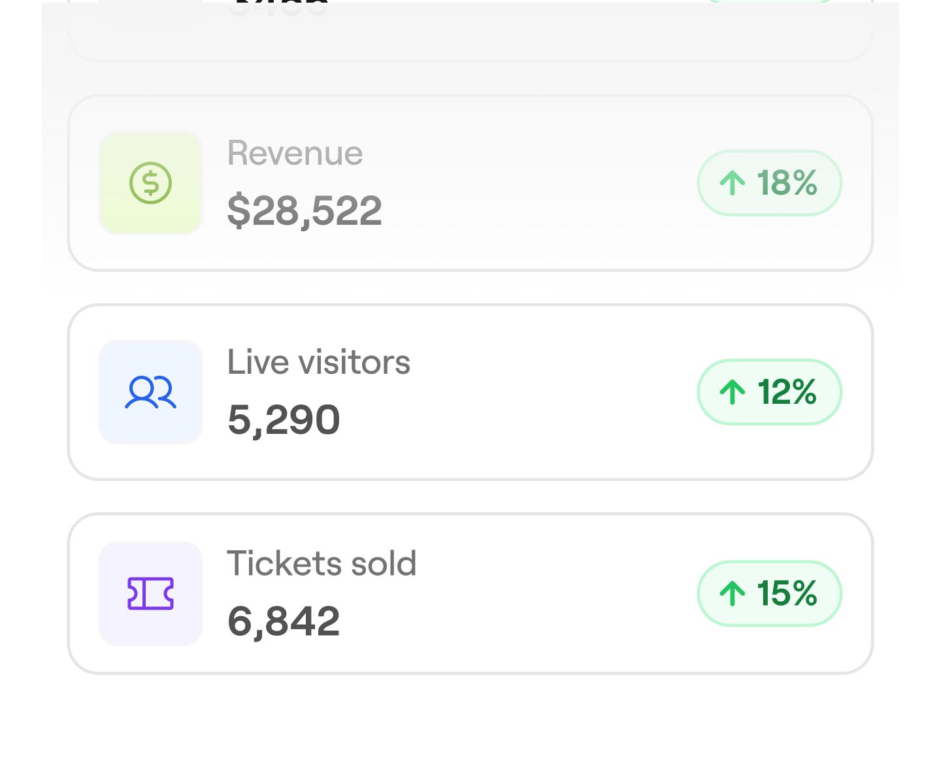Open the Revenue stat card
941x758 pixels.
[470, 183]
